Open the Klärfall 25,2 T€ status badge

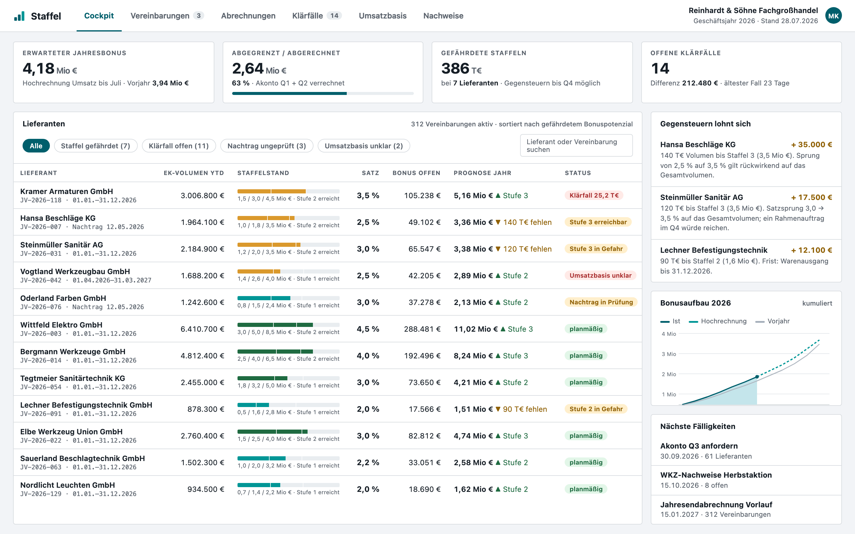(594, 195)
